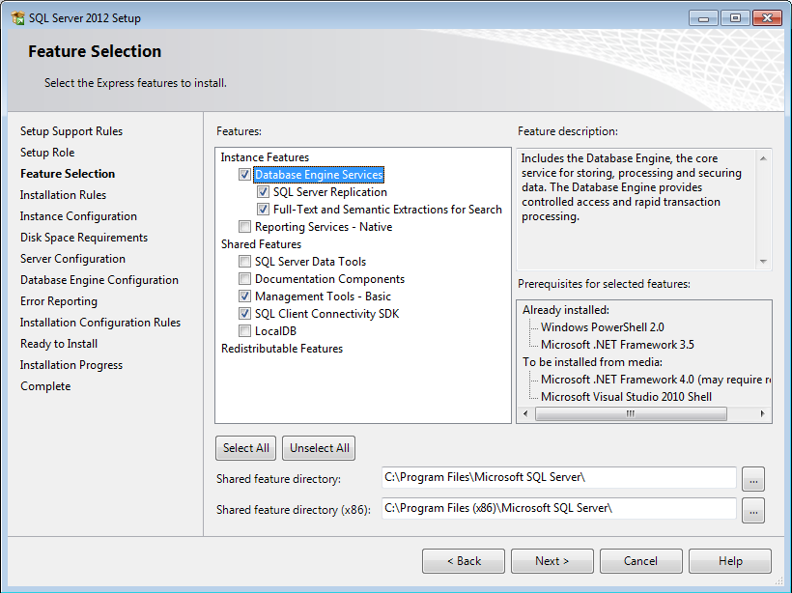Uncheck Database Engine Services checkbox
The image size is (792, 593).
(x=244, y=175)
